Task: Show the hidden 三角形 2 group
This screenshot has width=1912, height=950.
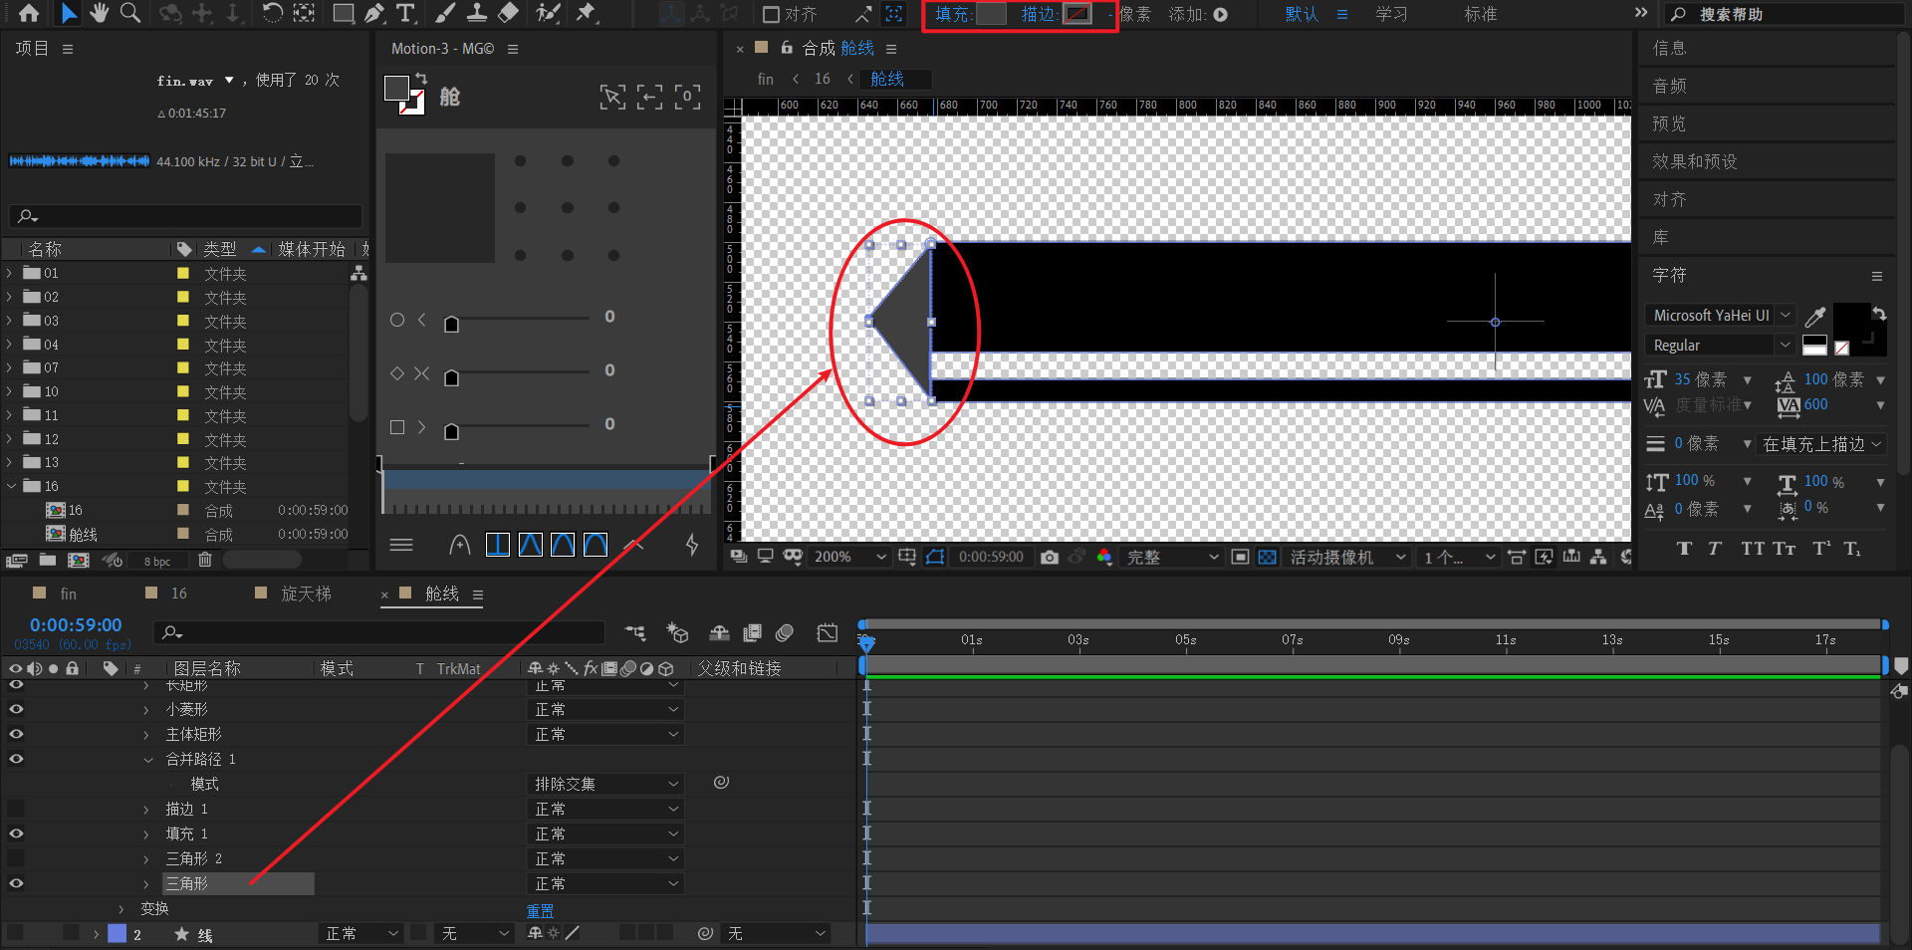Action: click(x=16, y=858)
